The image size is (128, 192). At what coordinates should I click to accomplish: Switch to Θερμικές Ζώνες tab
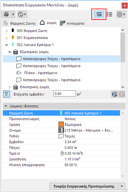coord(20,23)
